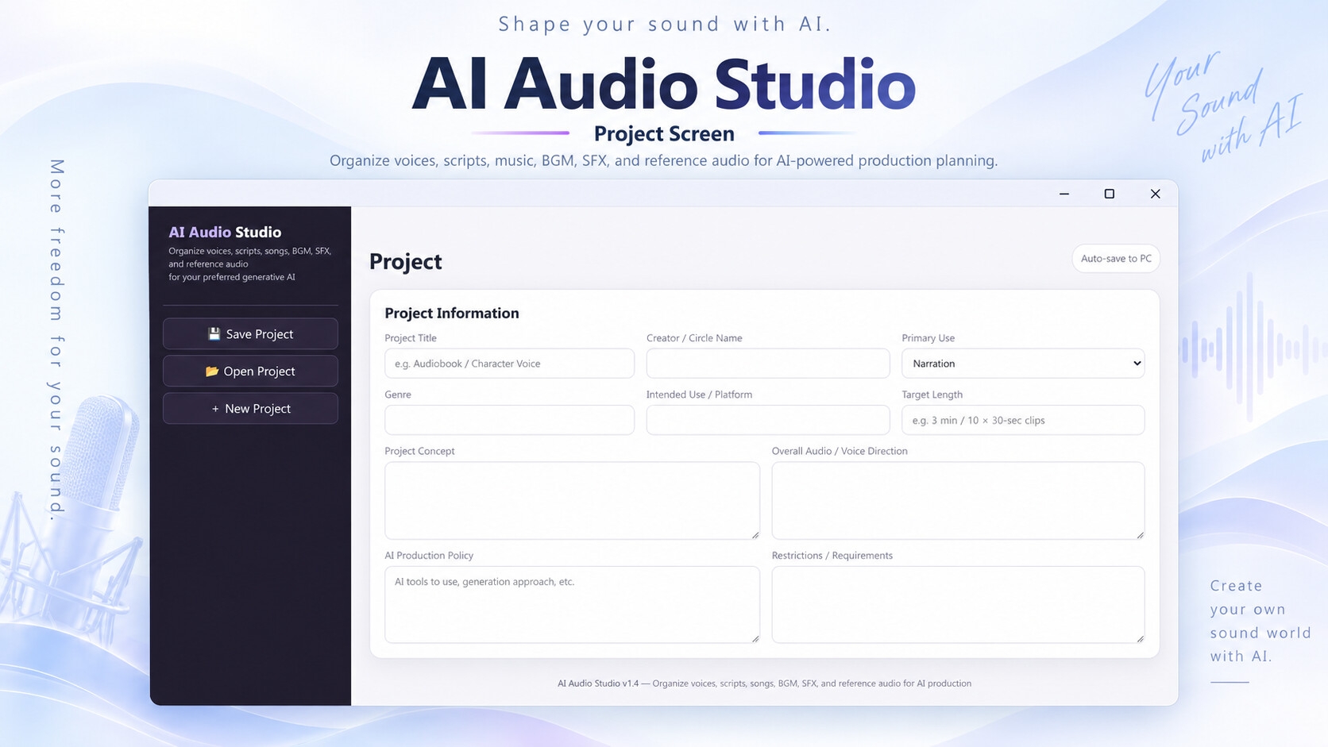1328x747 pixels.
Task: Select the Intended Use / Platform field
Action: click(x=768, y=420)
